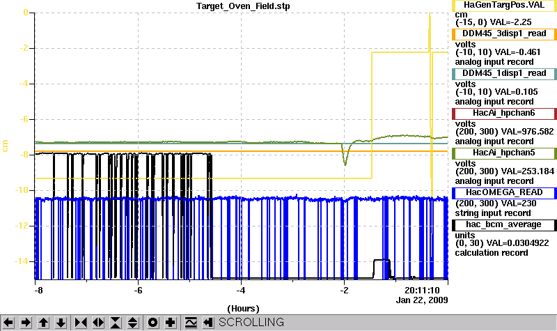Pan the plot left with left arrow
The width and height of the screenshot is (557, 331).
pyautogui.click(x=8, y=323)
